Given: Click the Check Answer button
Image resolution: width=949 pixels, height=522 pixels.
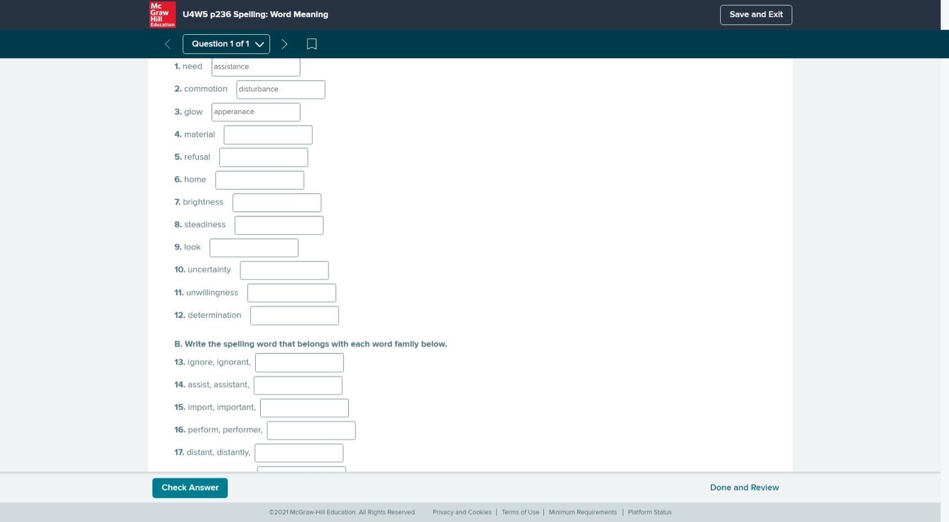Looking at the screenshot, I should tap(190, 488).
